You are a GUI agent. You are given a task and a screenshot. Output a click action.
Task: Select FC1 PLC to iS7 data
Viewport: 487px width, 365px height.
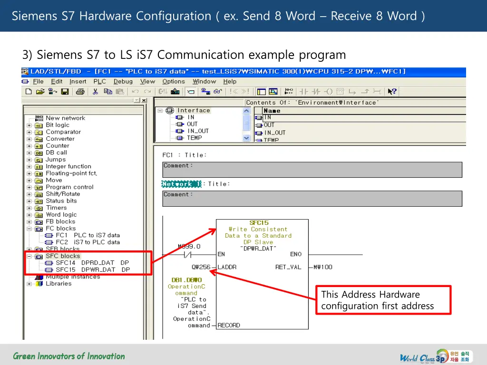tap(83, 235)
